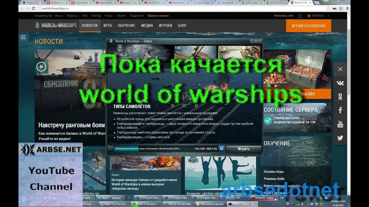The image size is (369, 207).
Task: Expand the ARBSEdo... account dropdown
Action: (x=318, y=16)
